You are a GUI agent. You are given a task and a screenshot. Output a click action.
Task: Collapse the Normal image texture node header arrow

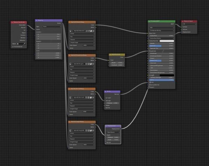click(69, 89)
